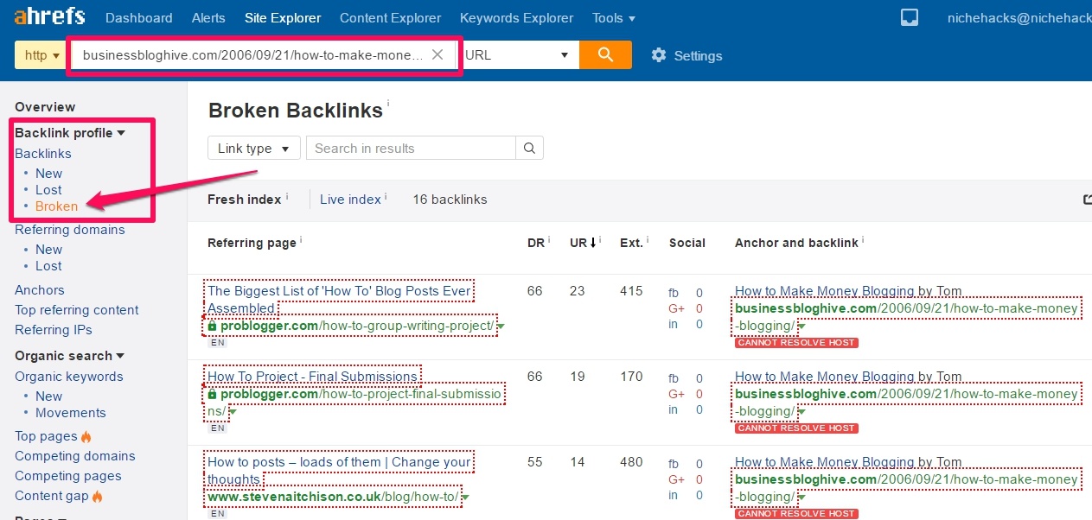This screenshot has height=520, width=1092.
Task: Click the info icon beside Referring page header
Action: click(x=302, y=239)
